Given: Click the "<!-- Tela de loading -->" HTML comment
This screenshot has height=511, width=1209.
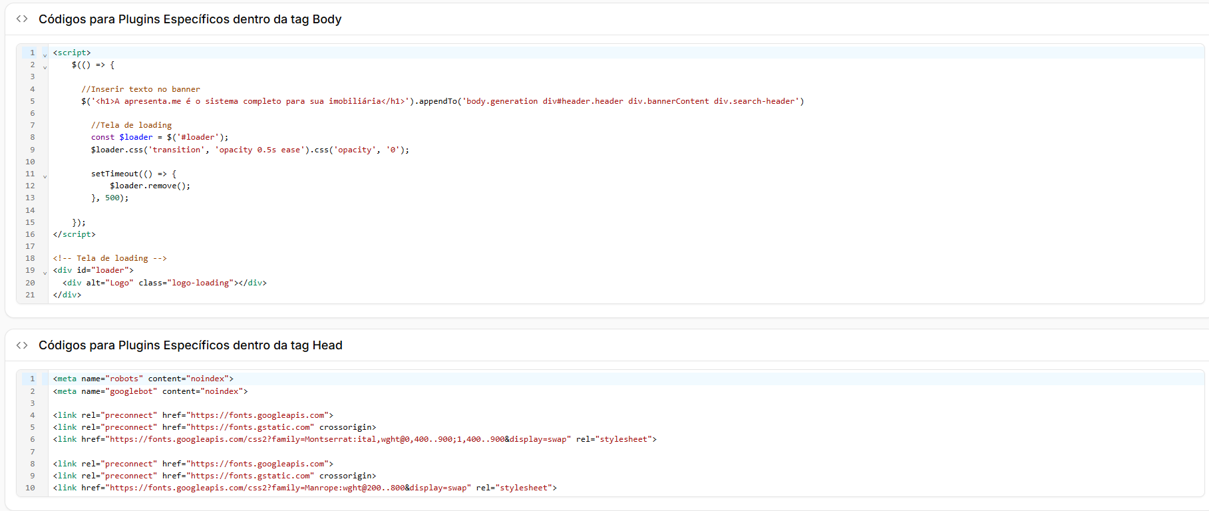Looking at the screenshot, I should pyautogui.click(x=110, y=258).
